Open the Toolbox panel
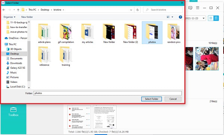Image resolution: width=224 pixels, height=135 pixels. [13, 112]
